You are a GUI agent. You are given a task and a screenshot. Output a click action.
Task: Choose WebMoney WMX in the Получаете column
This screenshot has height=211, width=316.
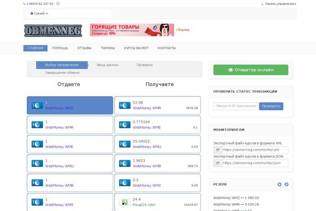tap(157, 183)
